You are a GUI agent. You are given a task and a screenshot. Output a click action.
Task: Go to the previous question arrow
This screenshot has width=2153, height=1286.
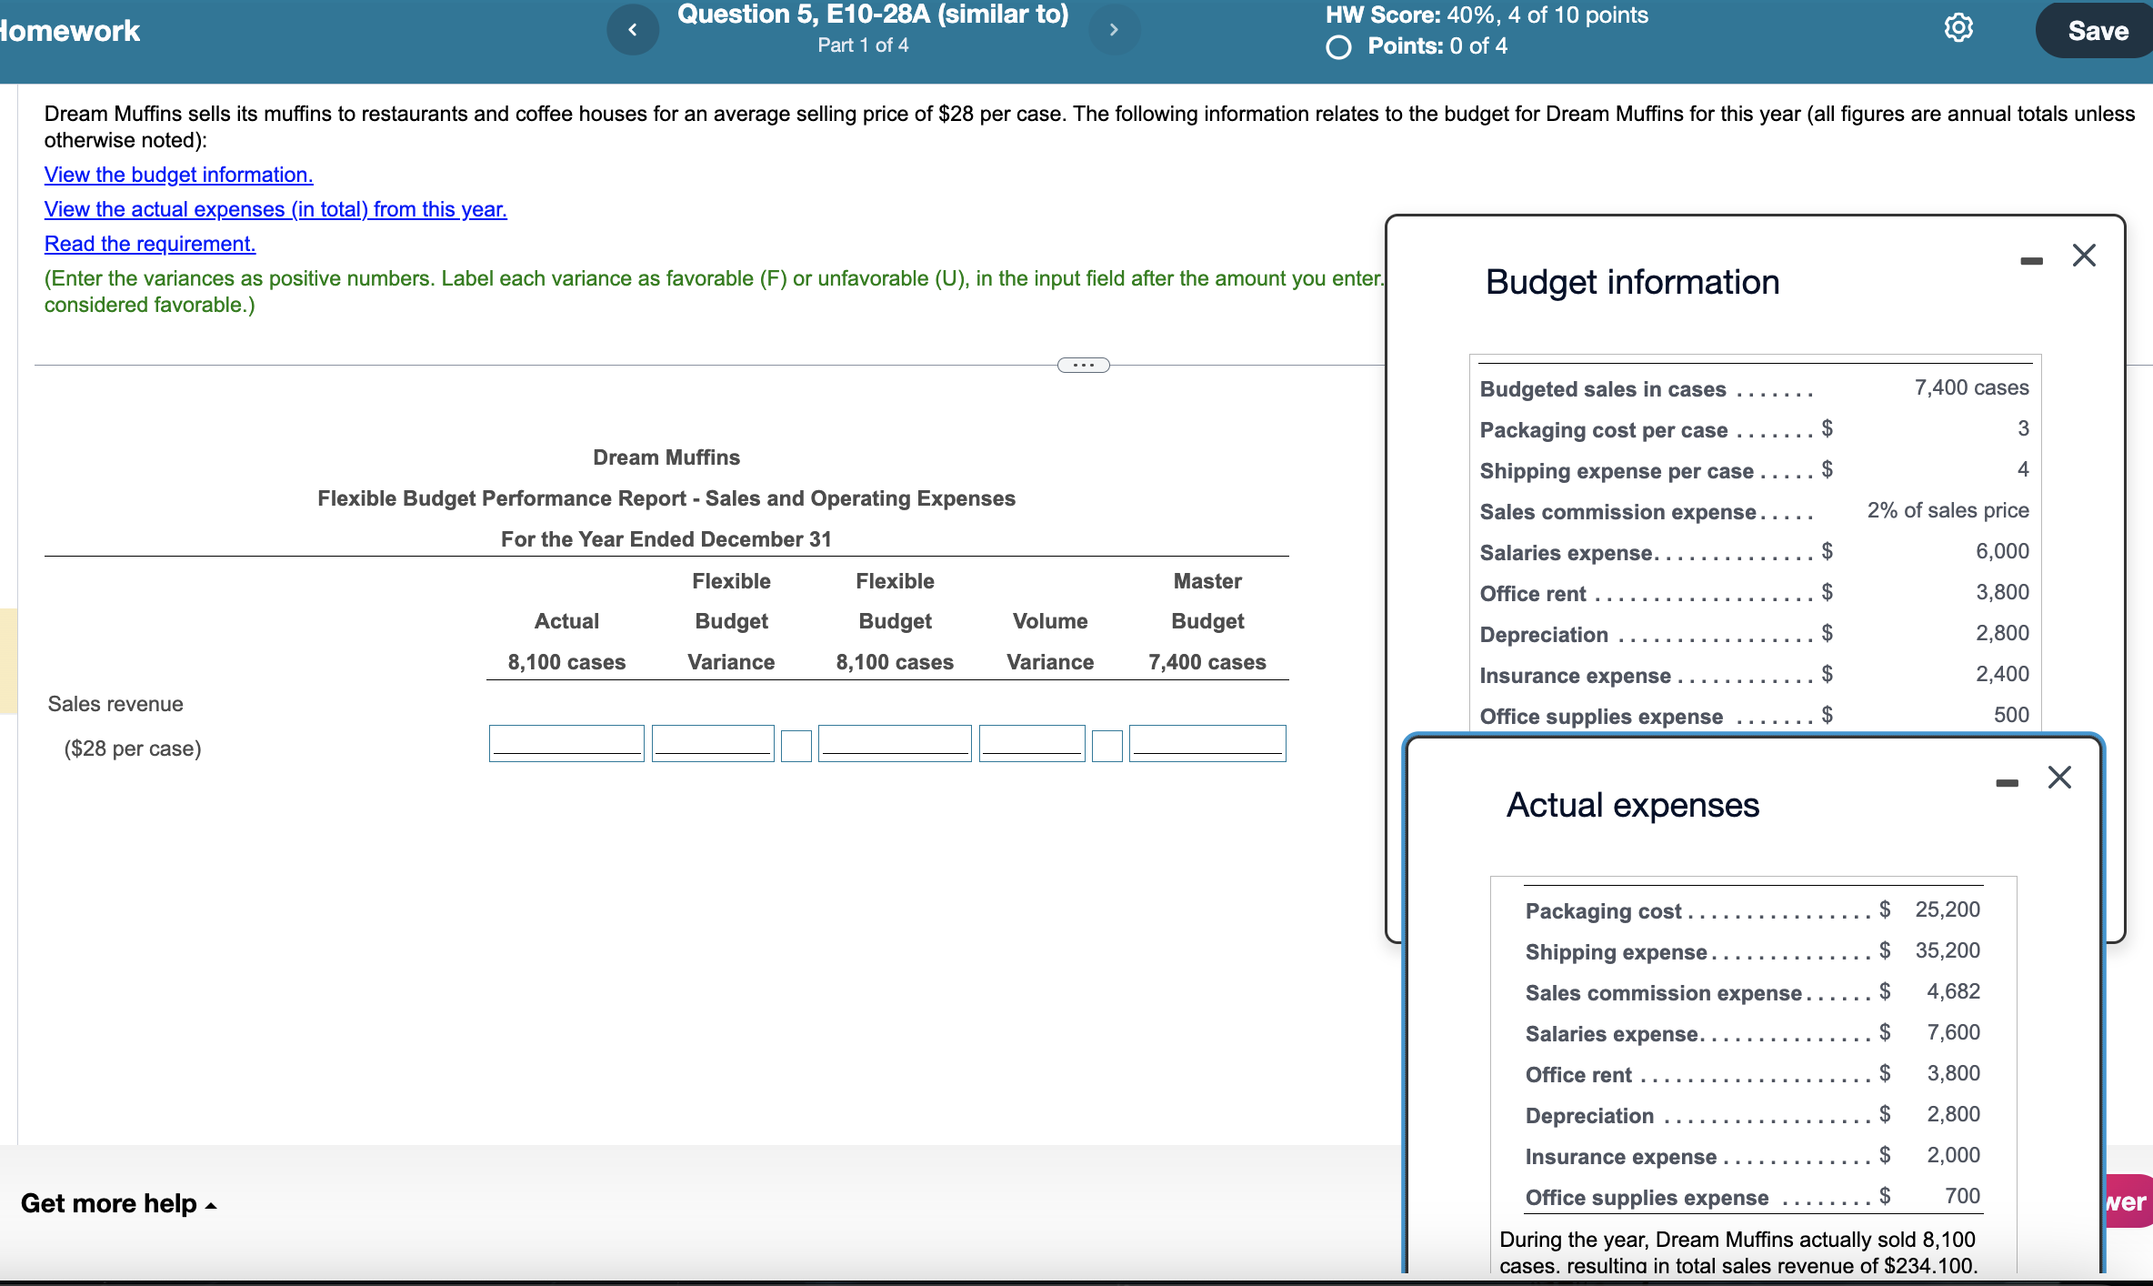click(x=632, y=30)
